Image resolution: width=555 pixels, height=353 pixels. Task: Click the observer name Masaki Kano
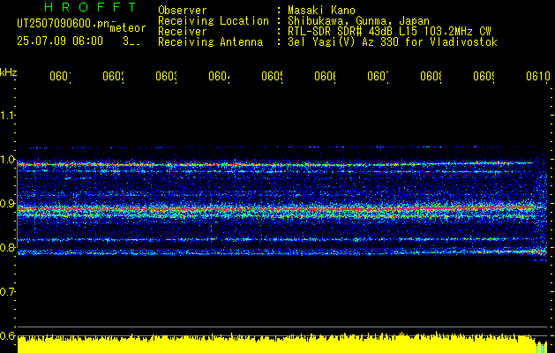(x=321, y=11)
